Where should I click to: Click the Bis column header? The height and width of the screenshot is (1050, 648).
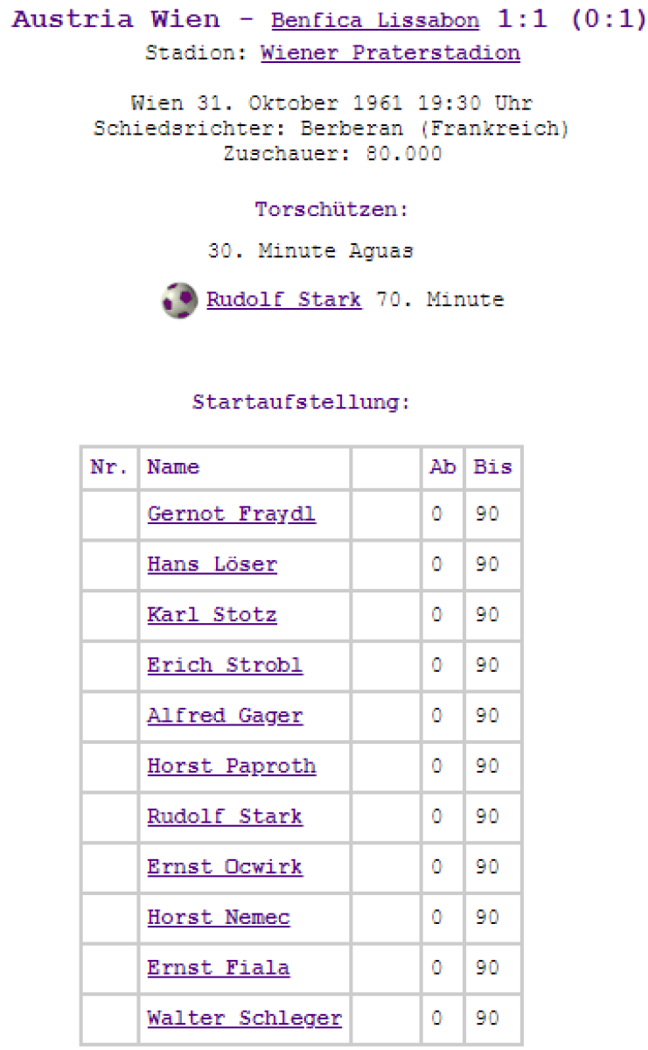(x=492, y=467)
